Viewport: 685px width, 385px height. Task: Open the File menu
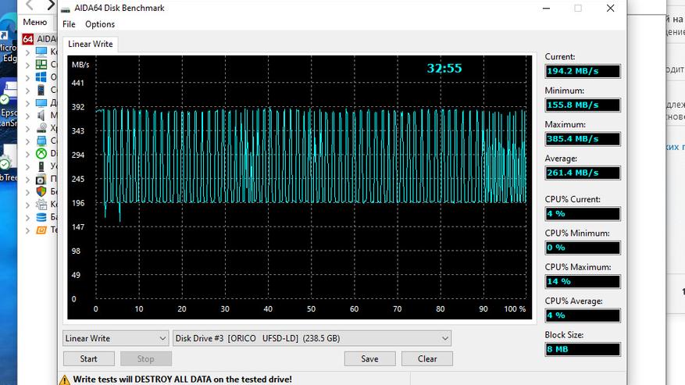pyautogui.click(x=69, y=24)
